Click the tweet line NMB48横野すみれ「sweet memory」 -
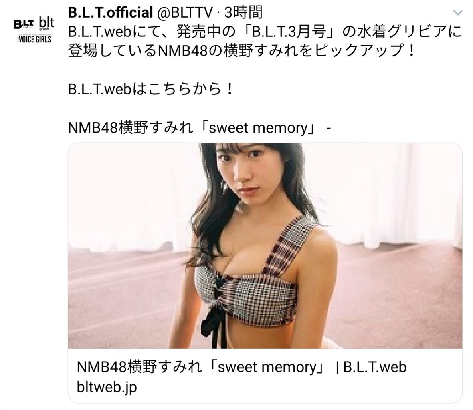This screenshot has width=473, height=410. tap(199, 128)
